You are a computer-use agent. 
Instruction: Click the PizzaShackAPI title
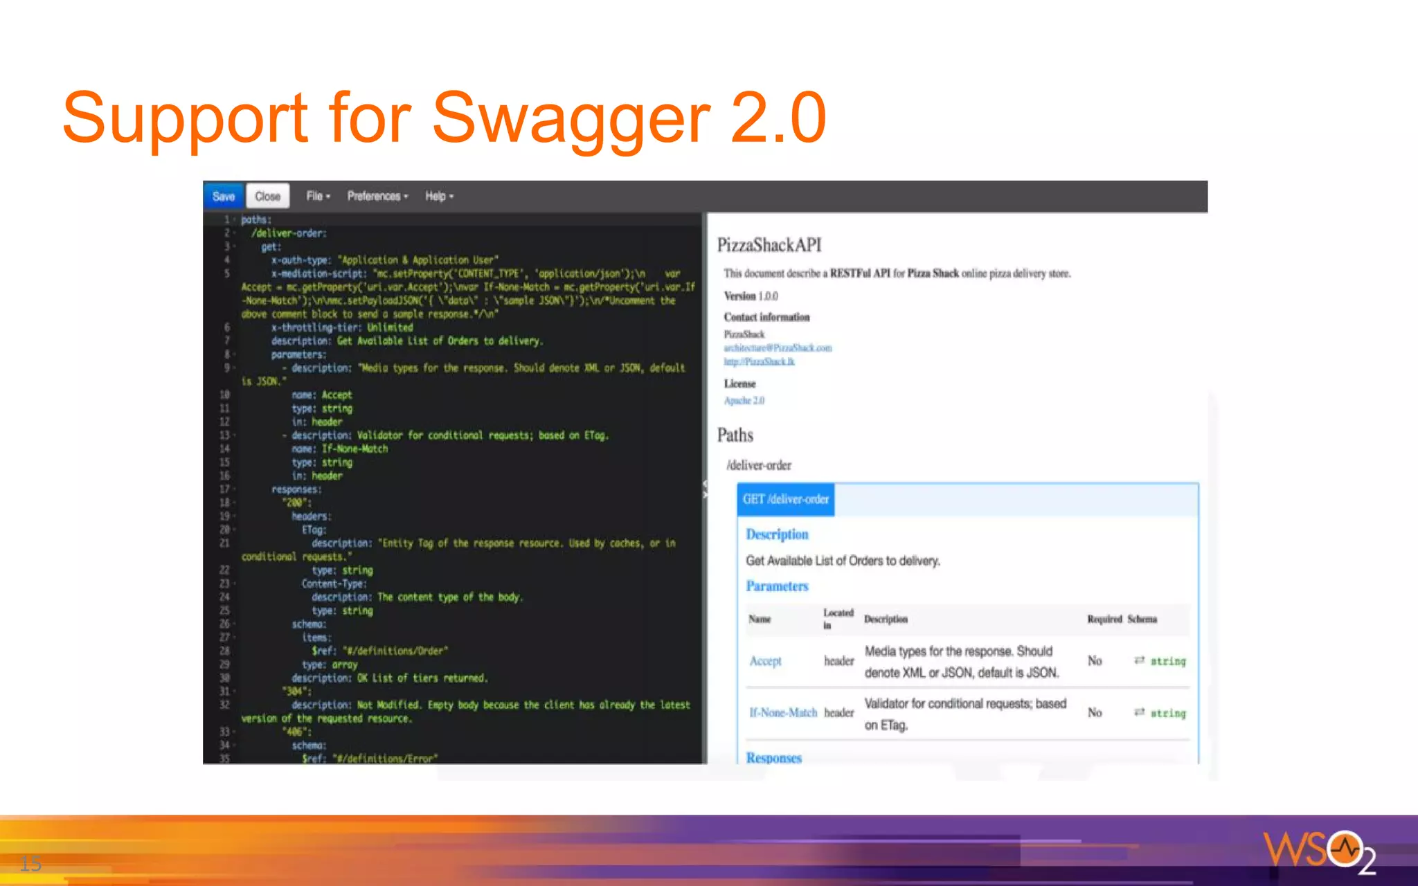pos(769,245)
